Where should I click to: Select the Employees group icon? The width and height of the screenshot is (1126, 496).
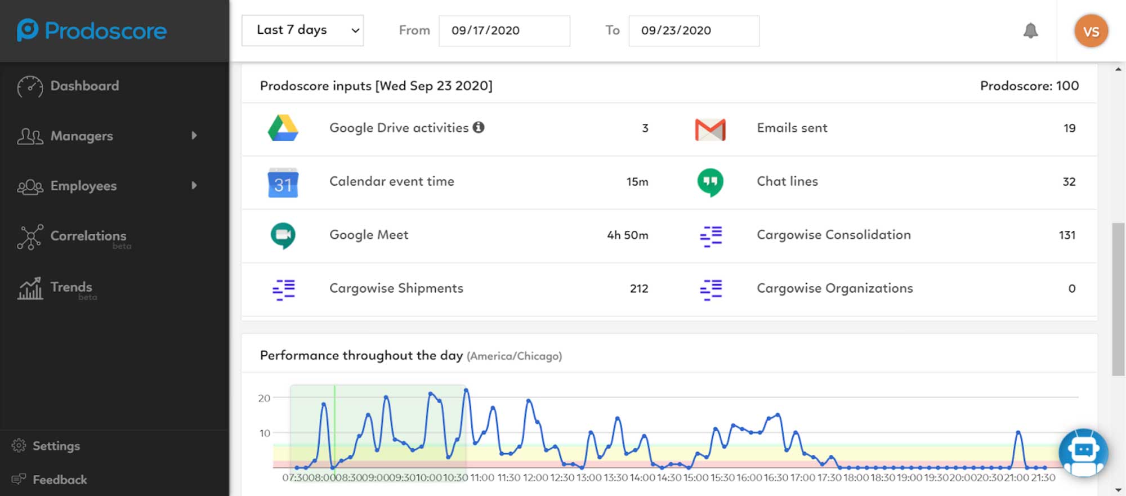pos(30,186)
